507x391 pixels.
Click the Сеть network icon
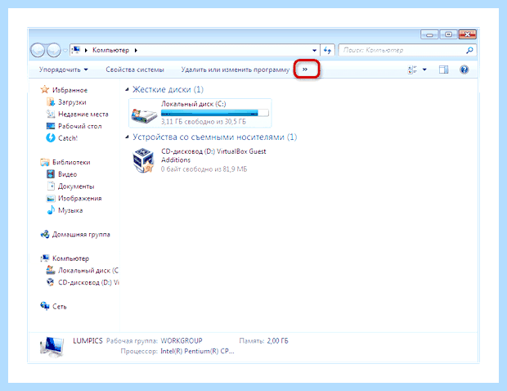(x=45, y=306)
